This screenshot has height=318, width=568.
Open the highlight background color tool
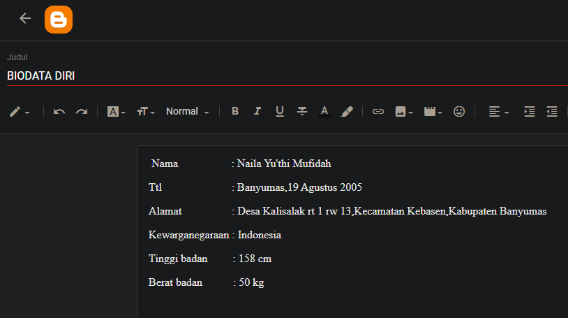click(x=347, y=111)
